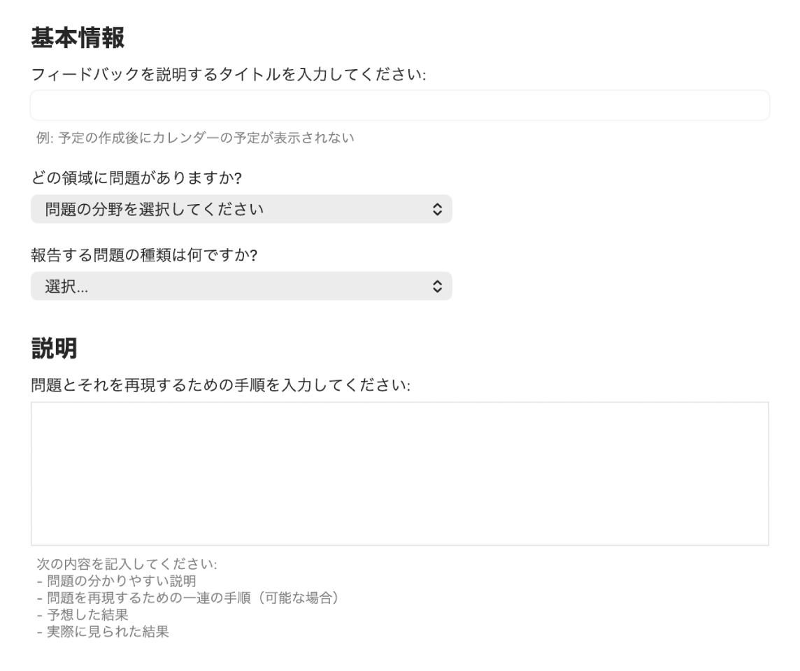800x671 pixels.
Task: Click the feedback title input field
Action: [x=399, y=106]
